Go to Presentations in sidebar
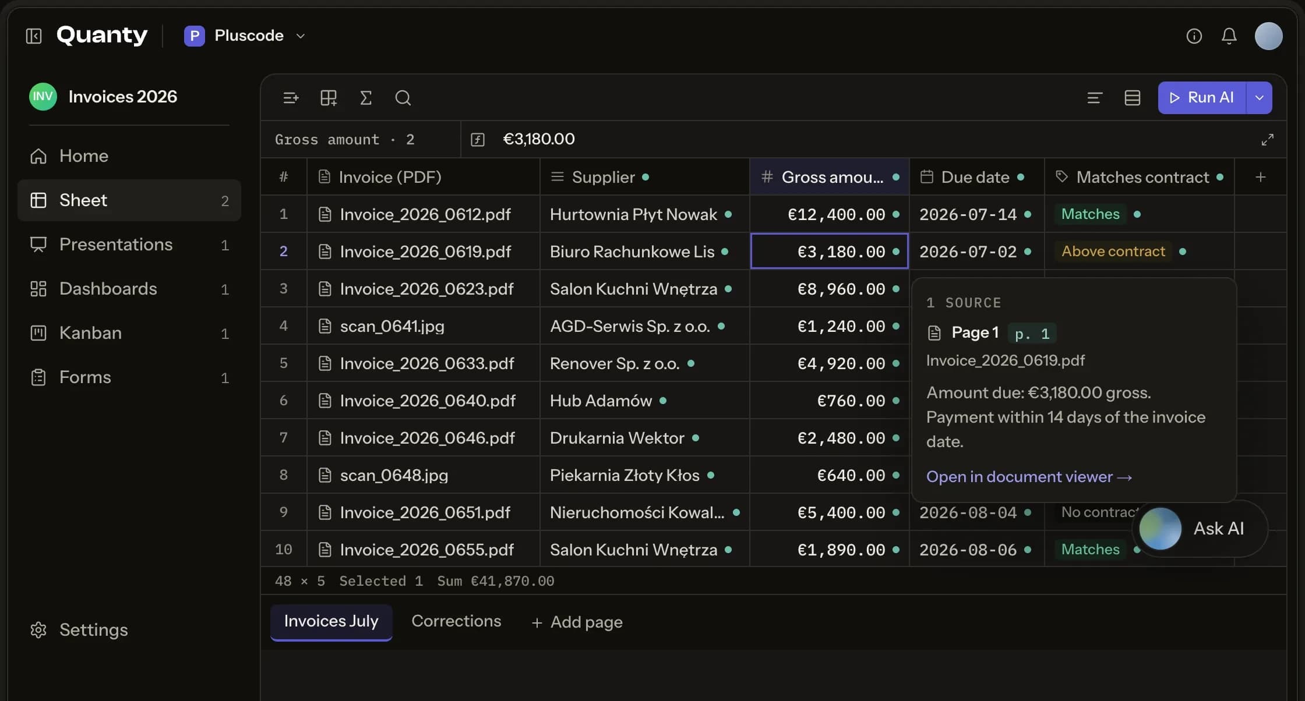The height and width of the screenshot is (701, 1305). (x=129, y=245)
